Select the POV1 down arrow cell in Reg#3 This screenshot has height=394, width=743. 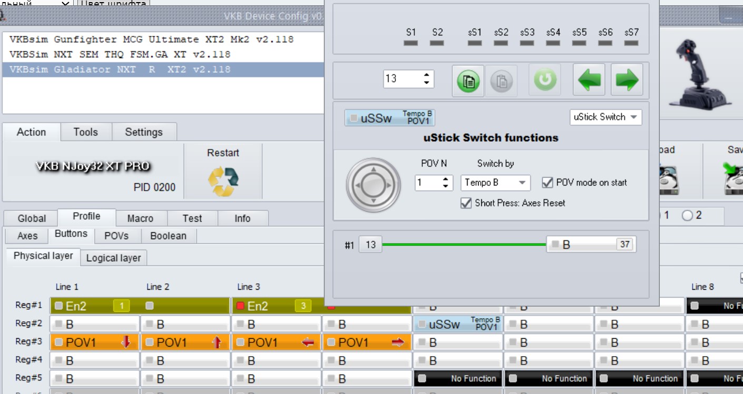(95, 342)
